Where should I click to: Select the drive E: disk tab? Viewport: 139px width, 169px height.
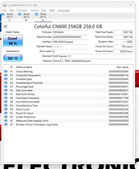[x=43, y=17]
